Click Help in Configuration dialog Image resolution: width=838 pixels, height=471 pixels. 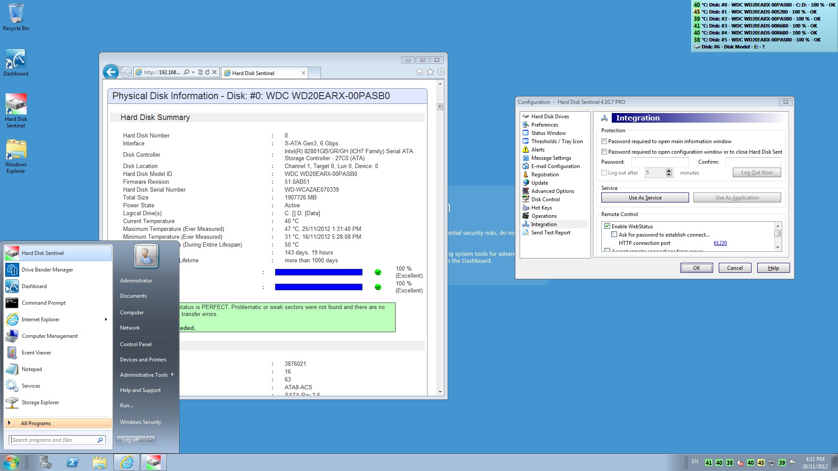[x=773, y=268]
